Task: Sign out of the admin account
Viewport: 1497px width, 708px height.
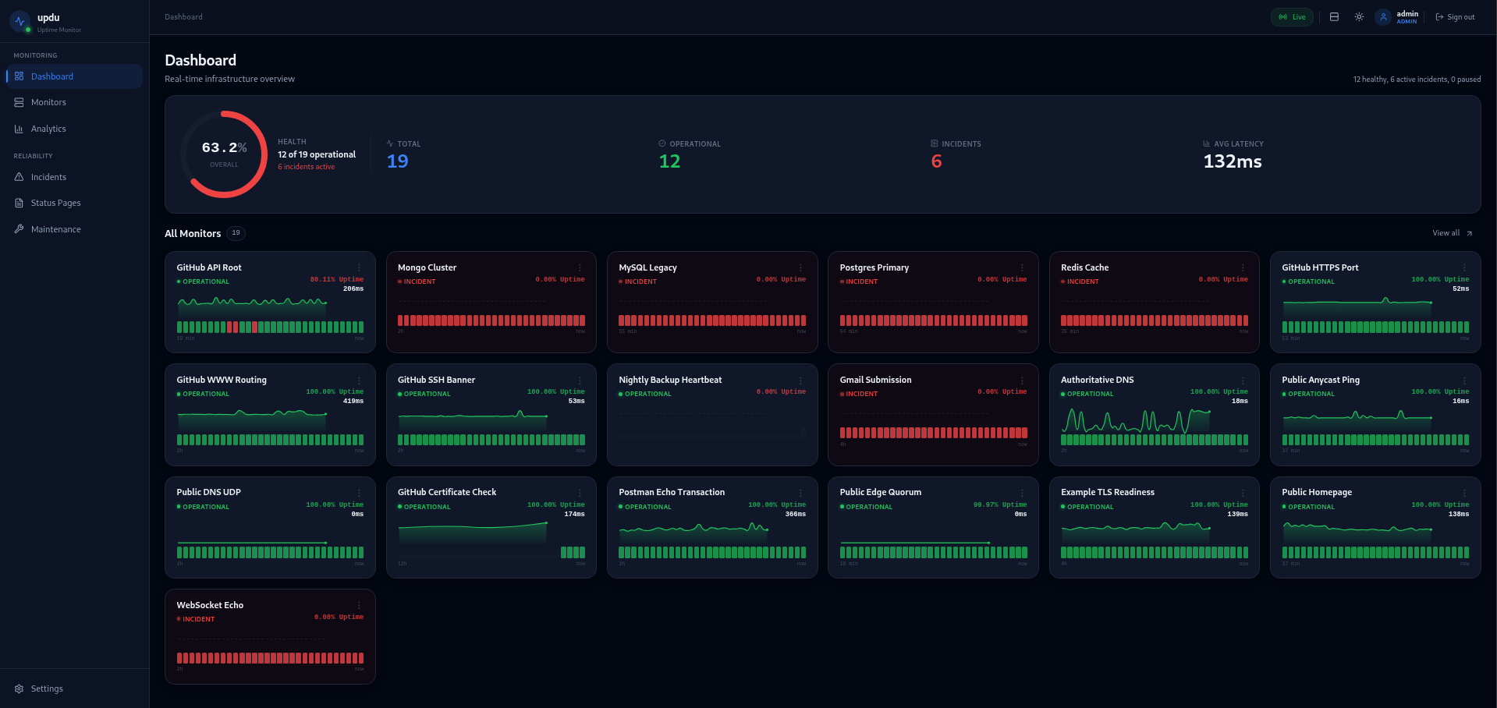Action: (x=1454, y=16)
